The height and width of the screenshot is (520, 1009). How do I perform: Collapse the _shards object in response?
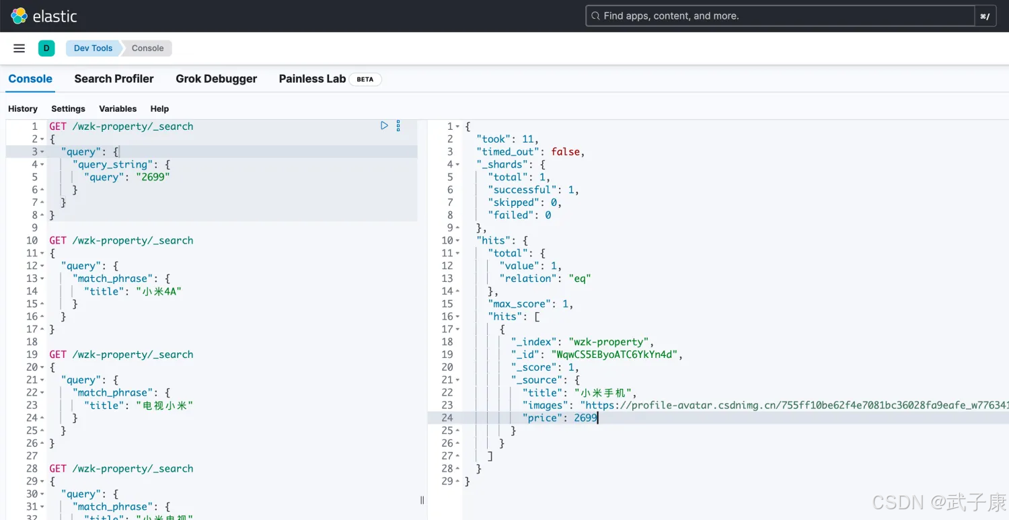pos(458,165)
